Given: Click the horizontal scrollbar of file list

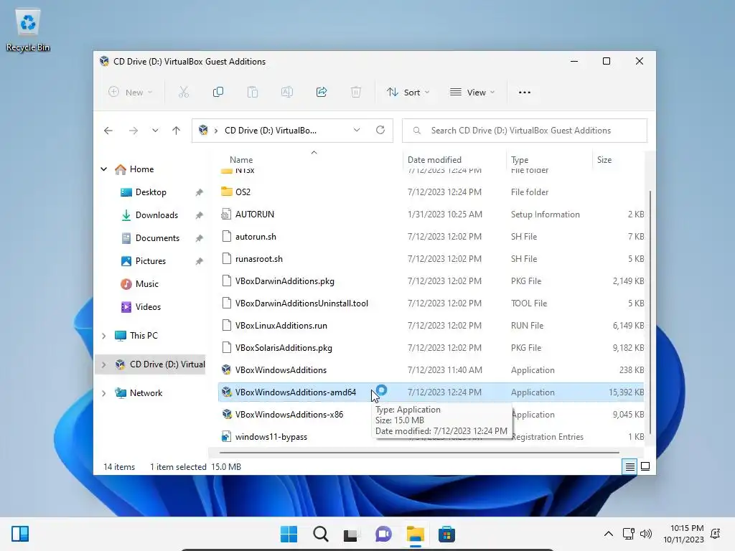Looking at the screenshot, I should click(x=419, y=453).
